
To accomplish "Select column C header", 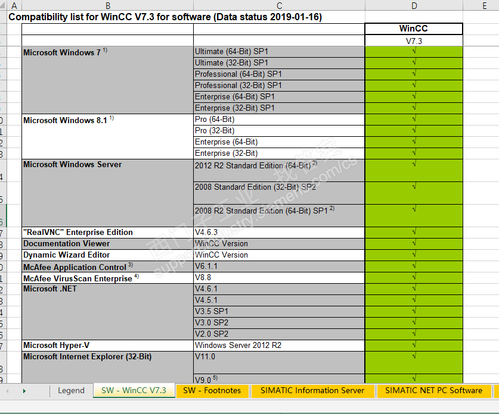I will tap(279, 5).
